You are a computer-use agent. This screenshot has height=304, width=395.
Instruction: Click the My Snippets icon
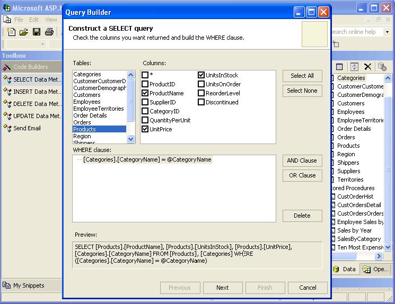click(6, 285)
